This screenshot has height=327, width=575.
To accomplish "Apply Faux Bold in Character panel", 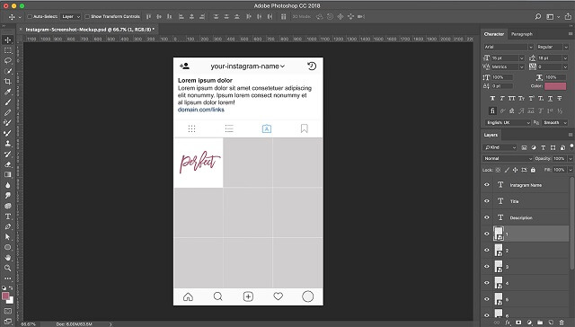I will click(x=492, y=98).
